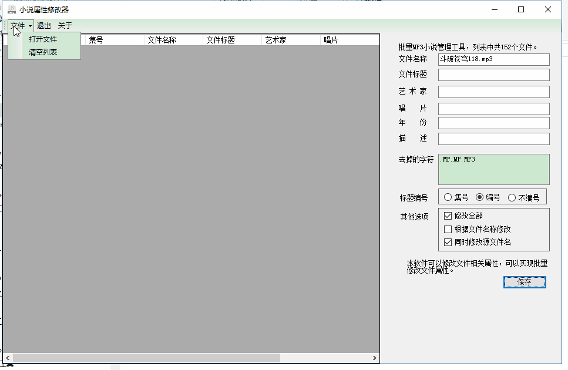This screenshot has width=568, height=370.
Task: Select the 集号 radio button
Action: click(x=448, y=198)
